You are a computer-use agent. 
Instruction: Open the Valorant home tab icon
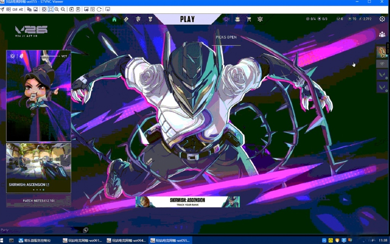[114, 19]
